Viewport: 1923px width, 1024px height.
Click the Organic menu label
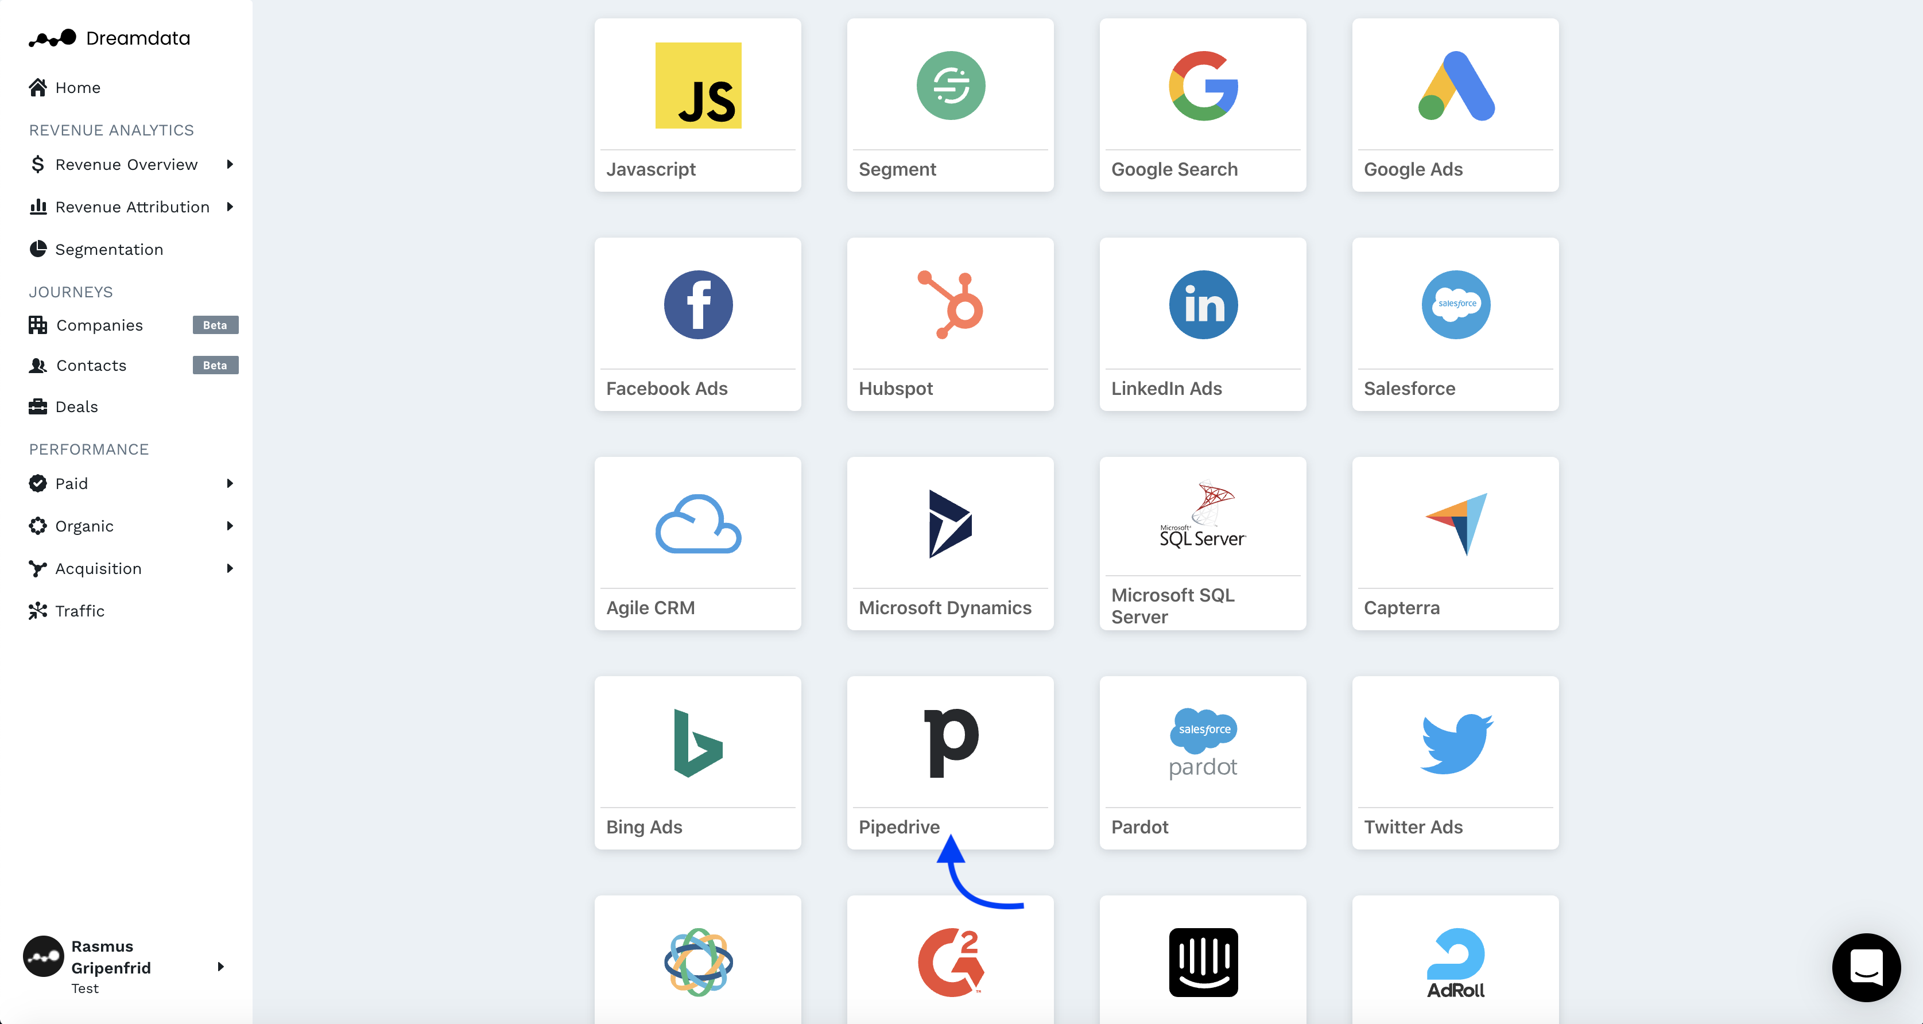click(x=84, y=526)
